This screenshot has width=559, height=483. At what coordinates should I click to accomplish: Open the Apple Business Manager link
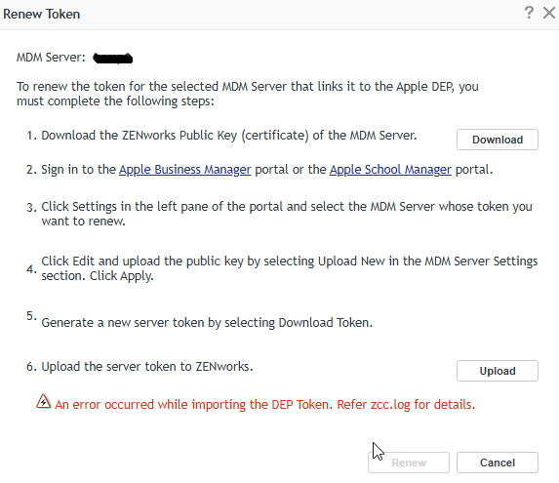point(185,170)
